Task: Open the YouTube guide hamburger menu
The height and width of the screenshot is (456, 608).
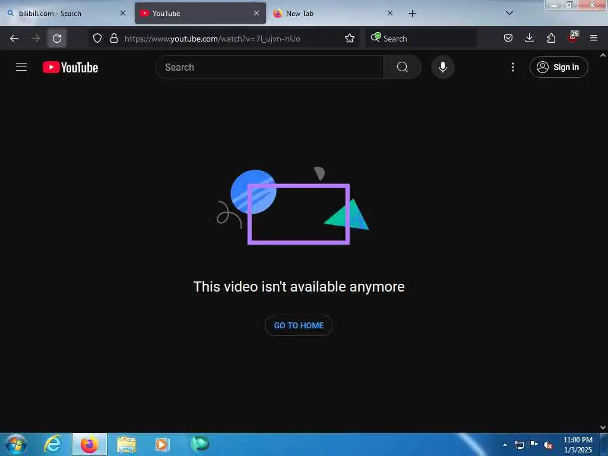Action: tap(21, 67)
